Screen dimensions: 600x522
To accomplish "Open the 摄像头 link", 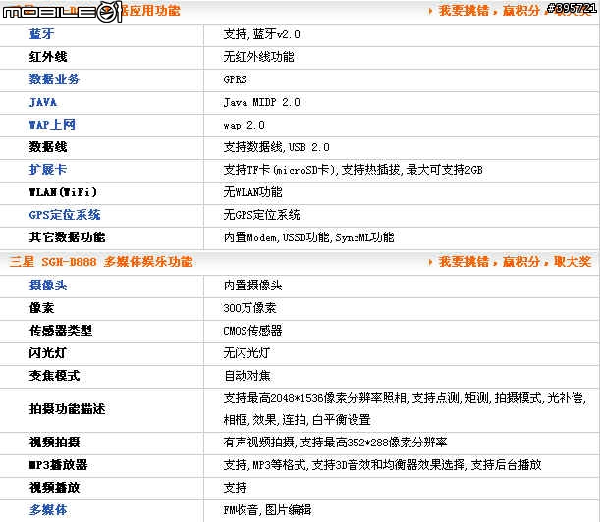I will click(x=48, y=285).
